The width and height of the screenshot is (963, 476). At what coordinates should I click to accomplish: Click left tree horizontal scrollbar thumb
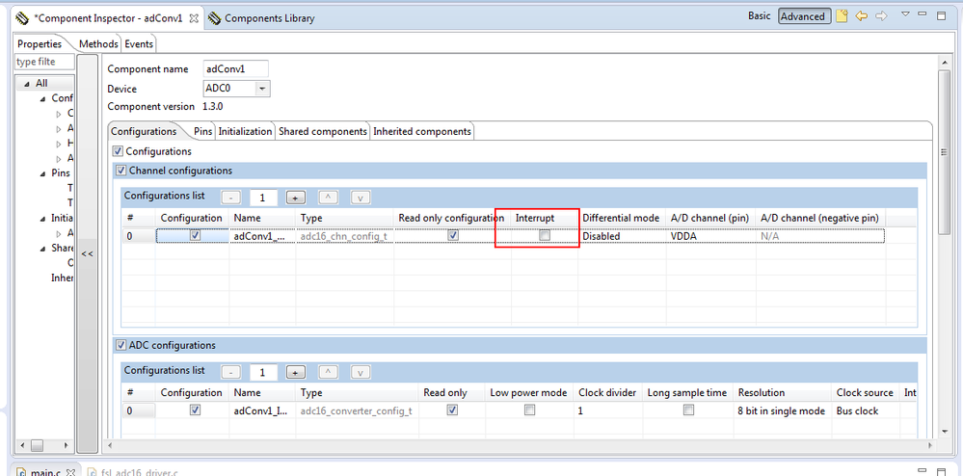pos(38,444)
